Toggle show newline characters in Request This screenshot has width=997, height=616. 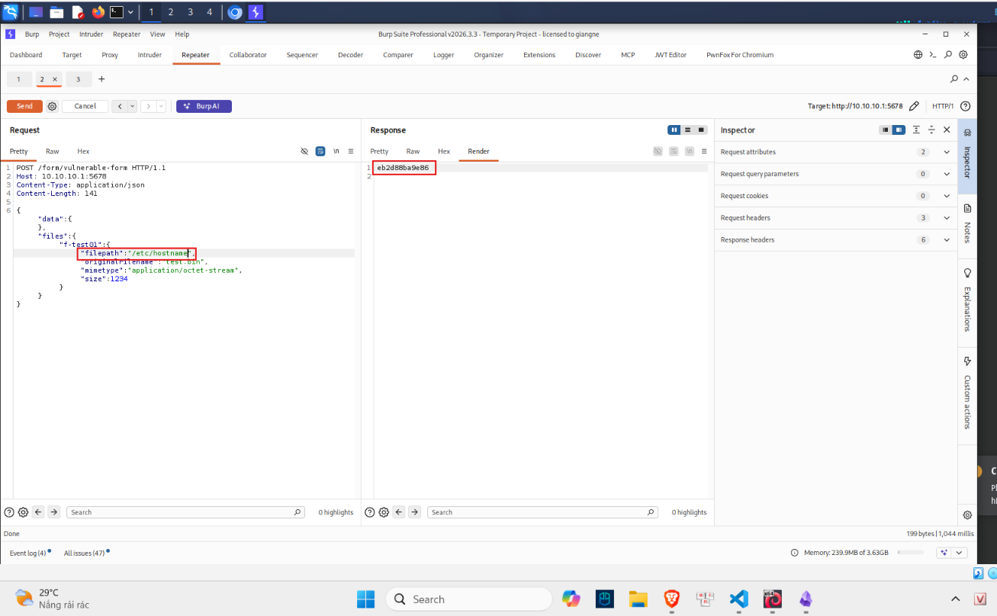tap(336, 151)
